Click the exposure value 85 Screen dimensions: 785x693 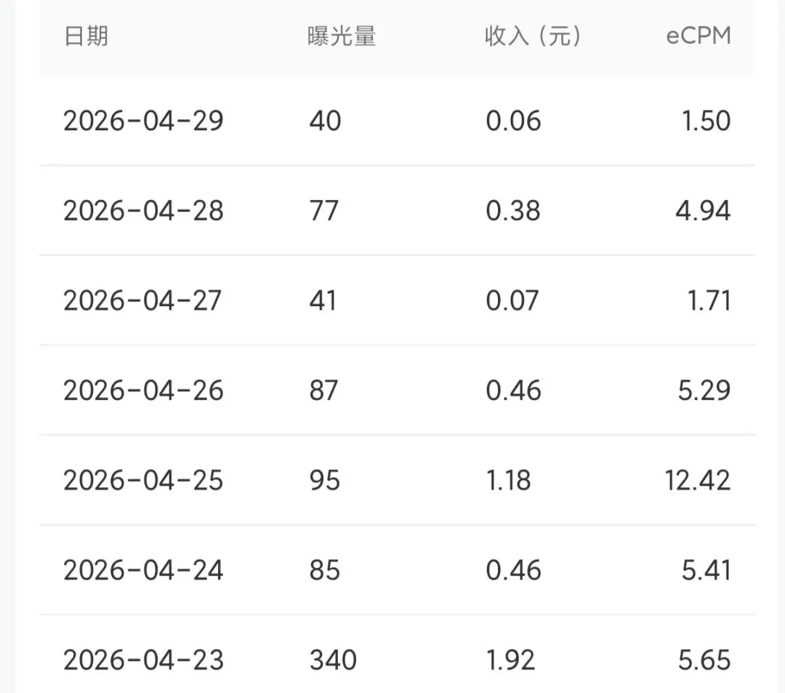pos(324,570)
